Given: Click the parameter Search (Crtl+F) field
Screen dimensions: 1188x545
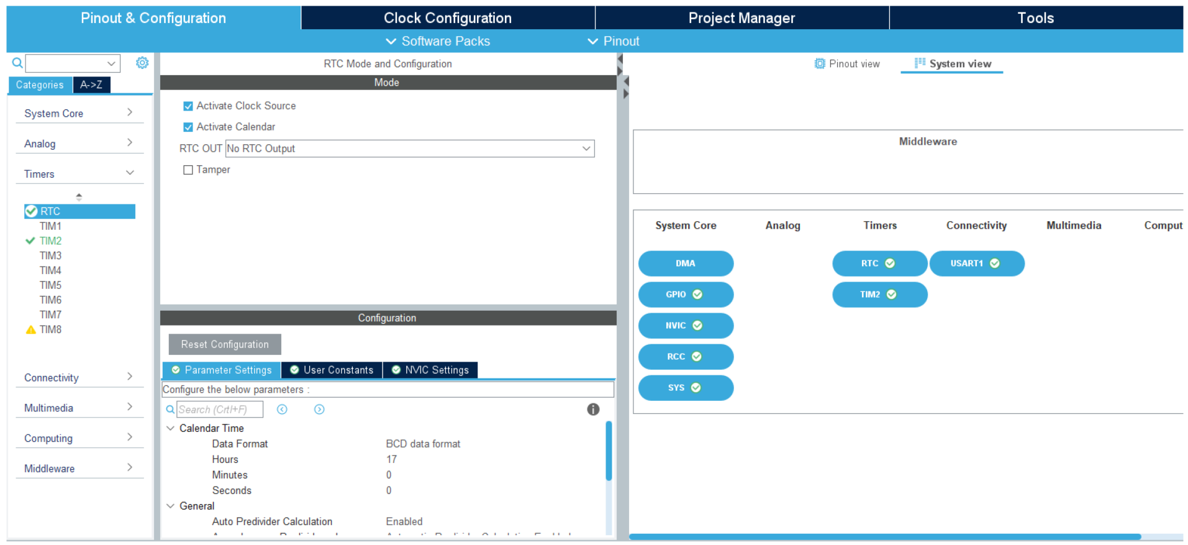Looking at the screenshot, I should pos(220,410).
